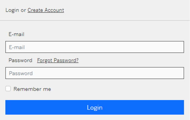Click the Password label text

20,60
